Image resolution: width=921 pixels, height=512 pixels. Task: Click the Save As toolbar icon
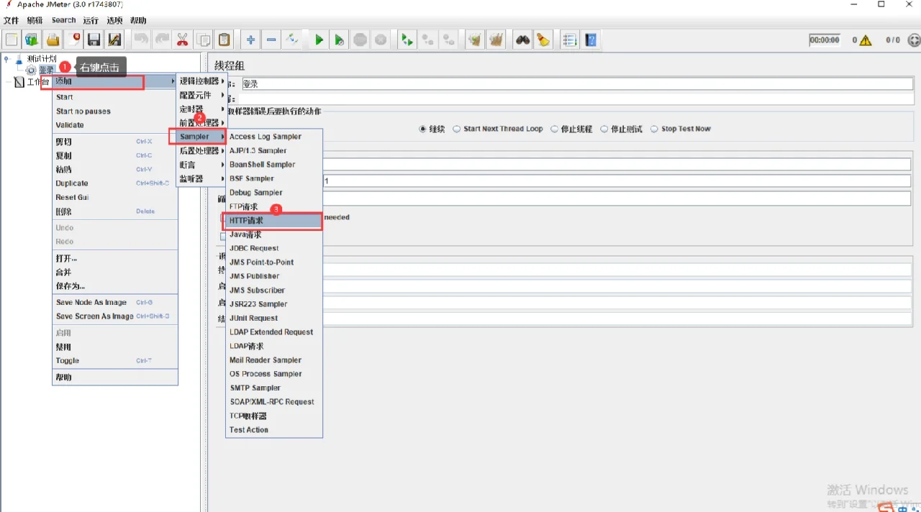click(114, 40)
